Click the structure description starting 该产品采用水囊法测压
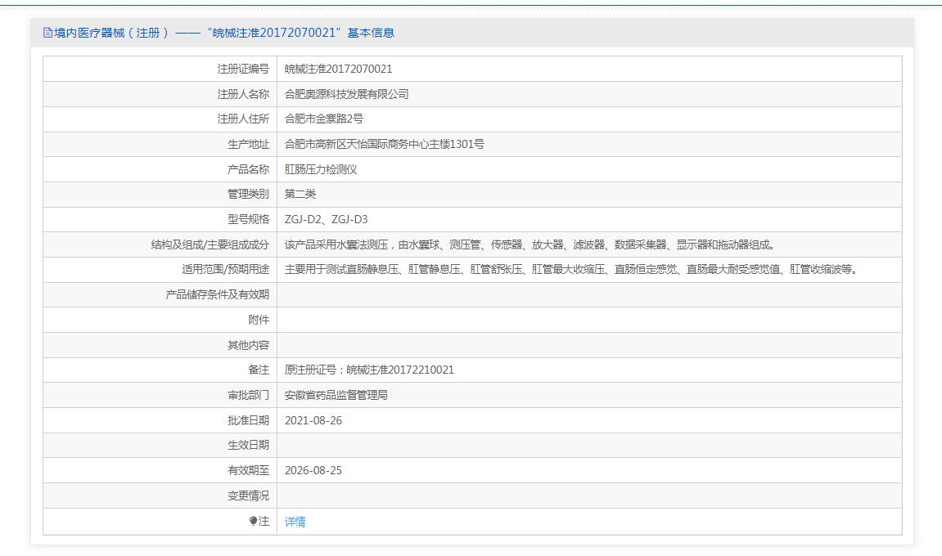Image resolution: width=942 pixels, height=556 pixels. pos(530,244)
